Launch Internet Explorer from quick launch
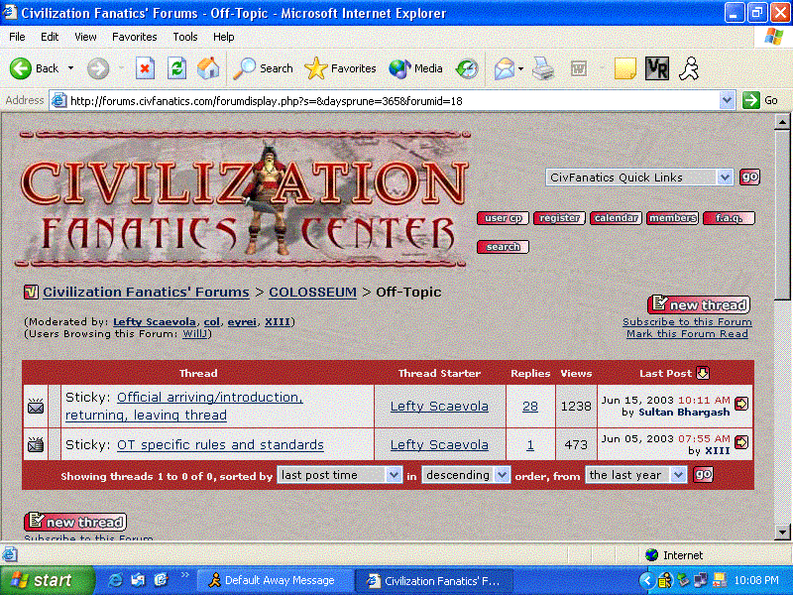The width and height of the screenshot is (793, 595). 116,580
